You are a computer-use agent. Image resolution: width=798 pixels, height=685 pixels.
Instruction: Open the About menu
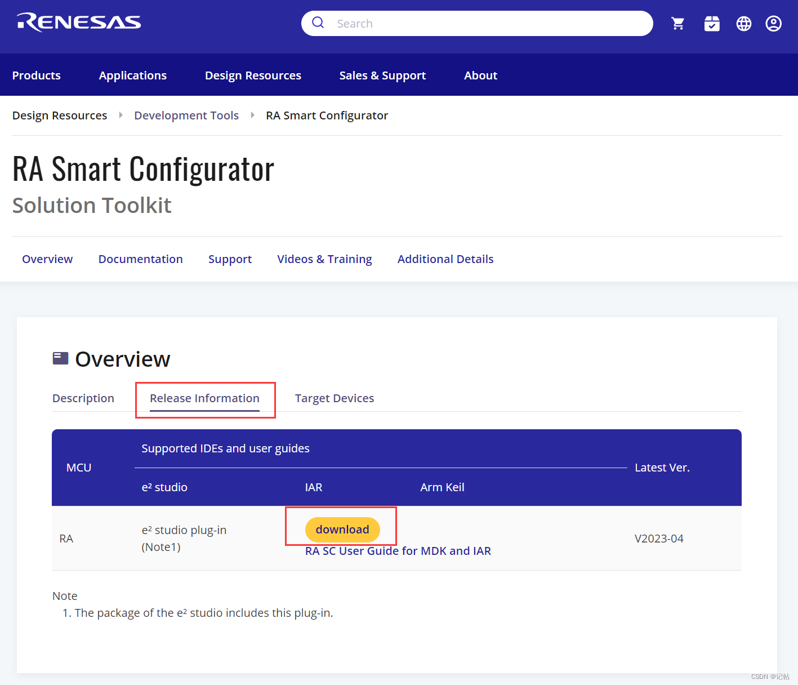coord(480,75)
